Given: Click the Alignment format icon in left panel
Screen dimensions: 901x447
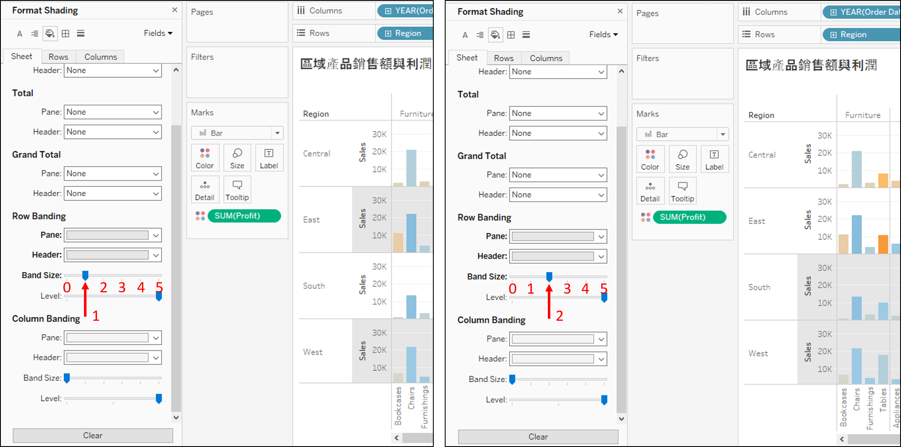Looking at the screenshot, I should click(35, 34).
